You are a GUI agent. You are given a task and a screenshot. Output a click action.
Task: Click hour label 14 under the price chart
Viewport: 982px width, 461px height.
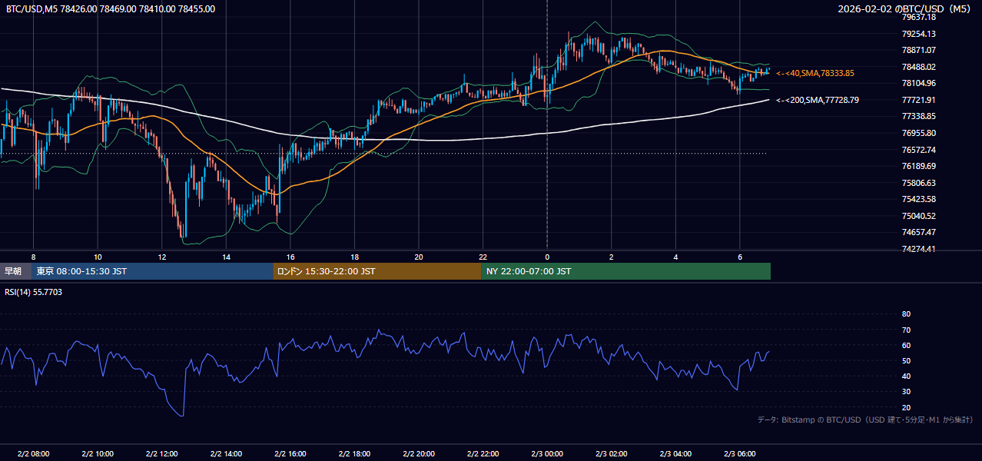pos(226,257)
